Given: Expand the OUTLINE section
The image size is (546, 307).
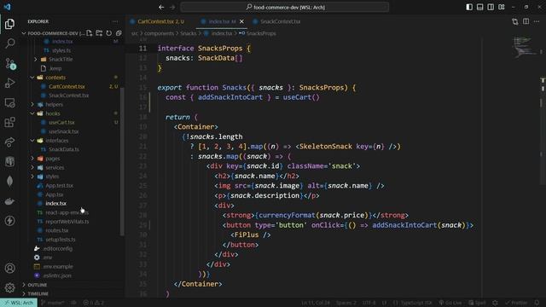Looking at the screenshot, I should coord(37,285).
